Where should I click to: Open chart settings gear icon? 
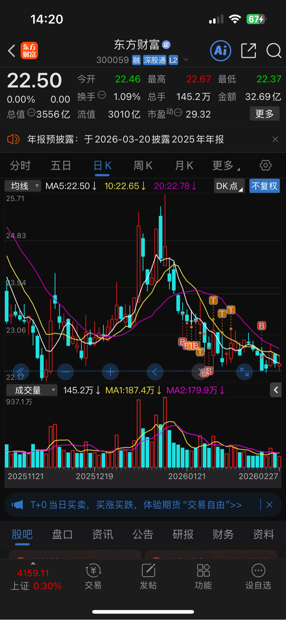266,166
